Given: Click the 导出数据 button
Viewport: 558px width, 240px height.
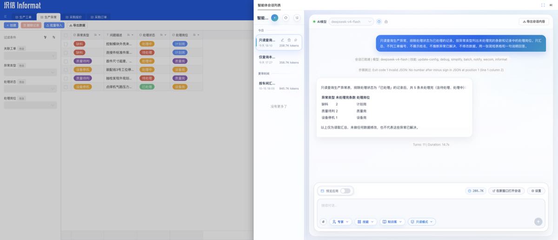Looking at the screenshot, I should (77, 25).
